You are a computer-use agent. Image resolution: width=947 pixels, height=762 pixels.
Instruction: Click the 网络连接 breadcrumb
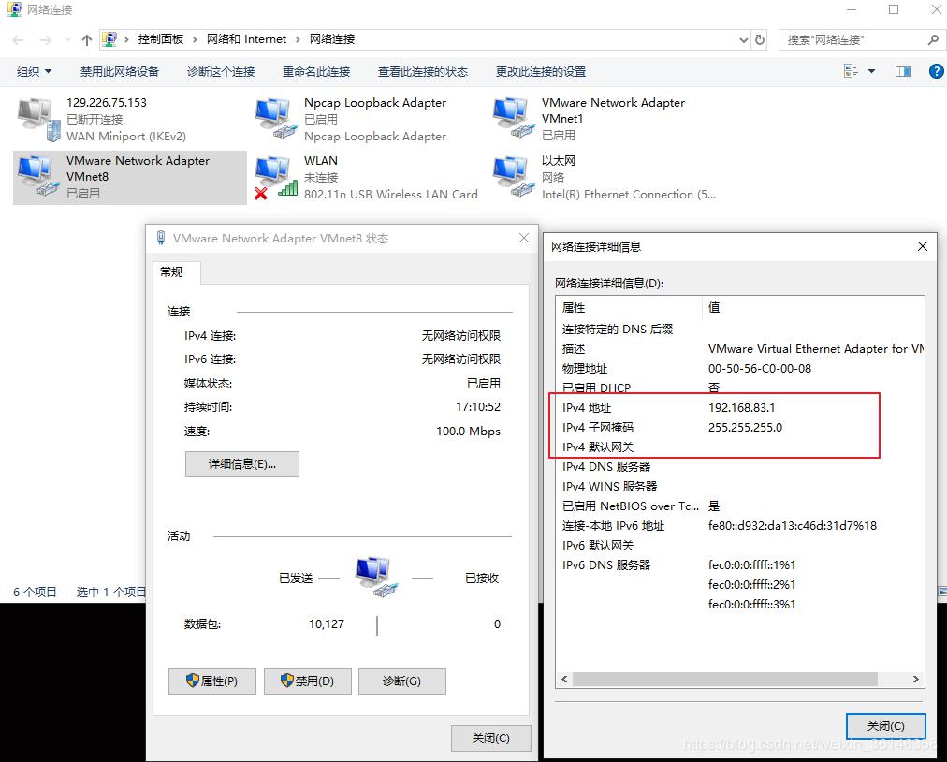pos(332,39)
